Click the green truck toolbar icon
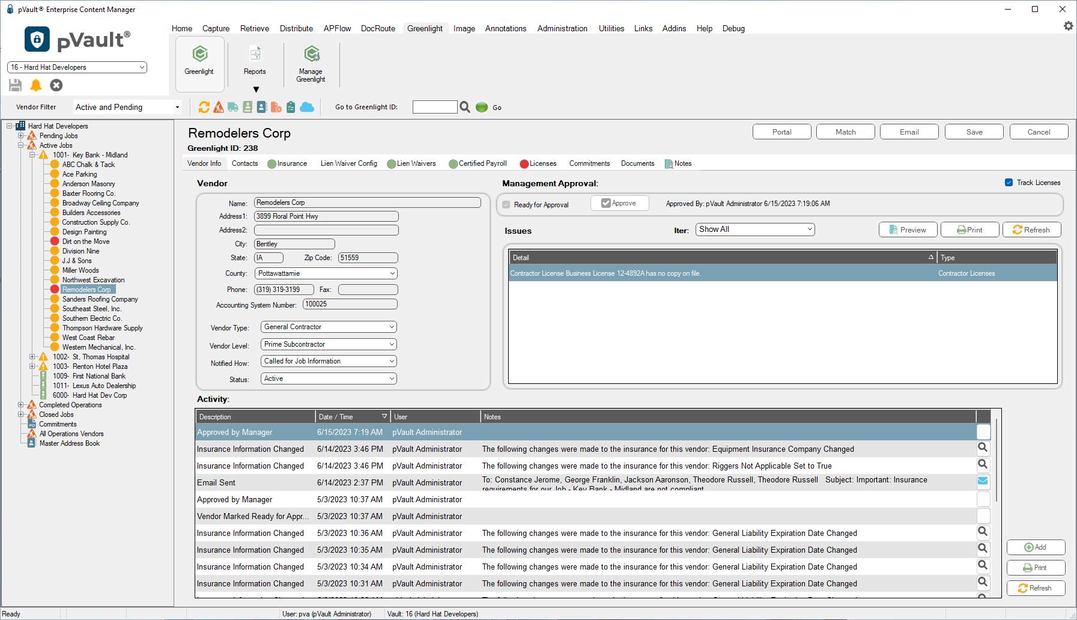Viewport: 1077px width, 620px height. click(233, 107)
